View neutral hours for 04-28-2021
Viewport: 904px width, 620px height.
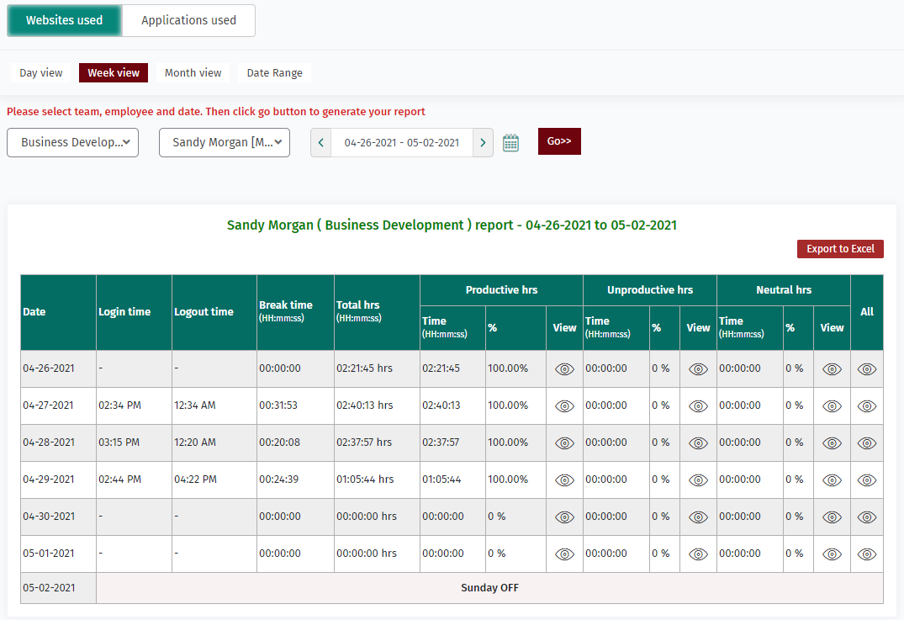tap(832, 442)
